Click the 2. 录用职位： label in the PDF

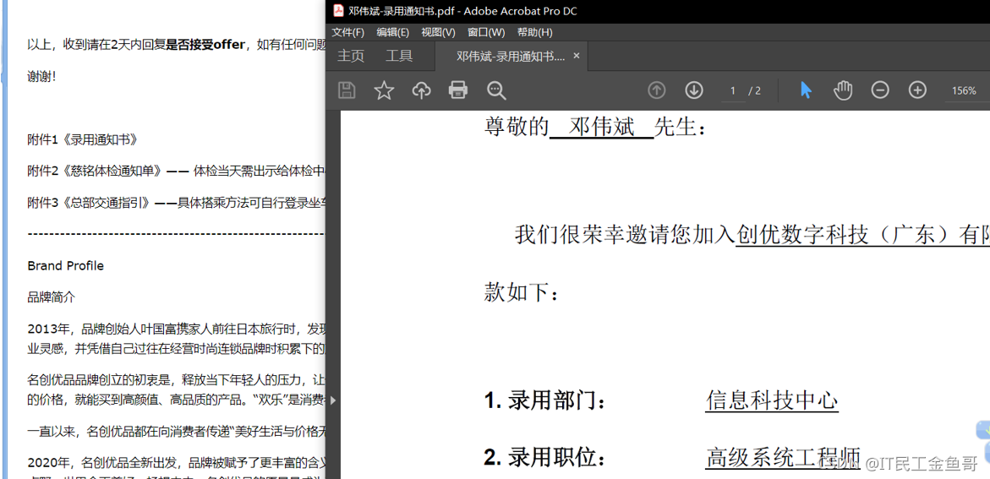[x=544, y=457]
